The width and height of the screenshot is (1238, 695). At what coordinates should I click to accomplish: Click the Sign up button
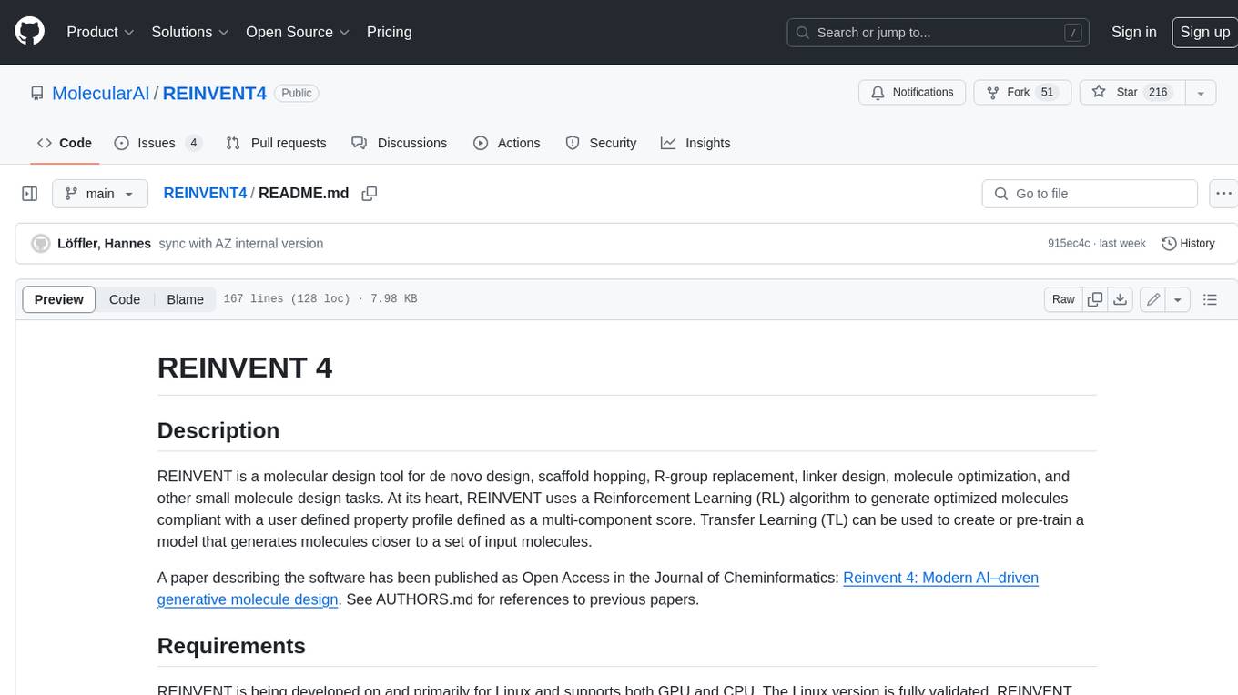tap(1204, 32)
